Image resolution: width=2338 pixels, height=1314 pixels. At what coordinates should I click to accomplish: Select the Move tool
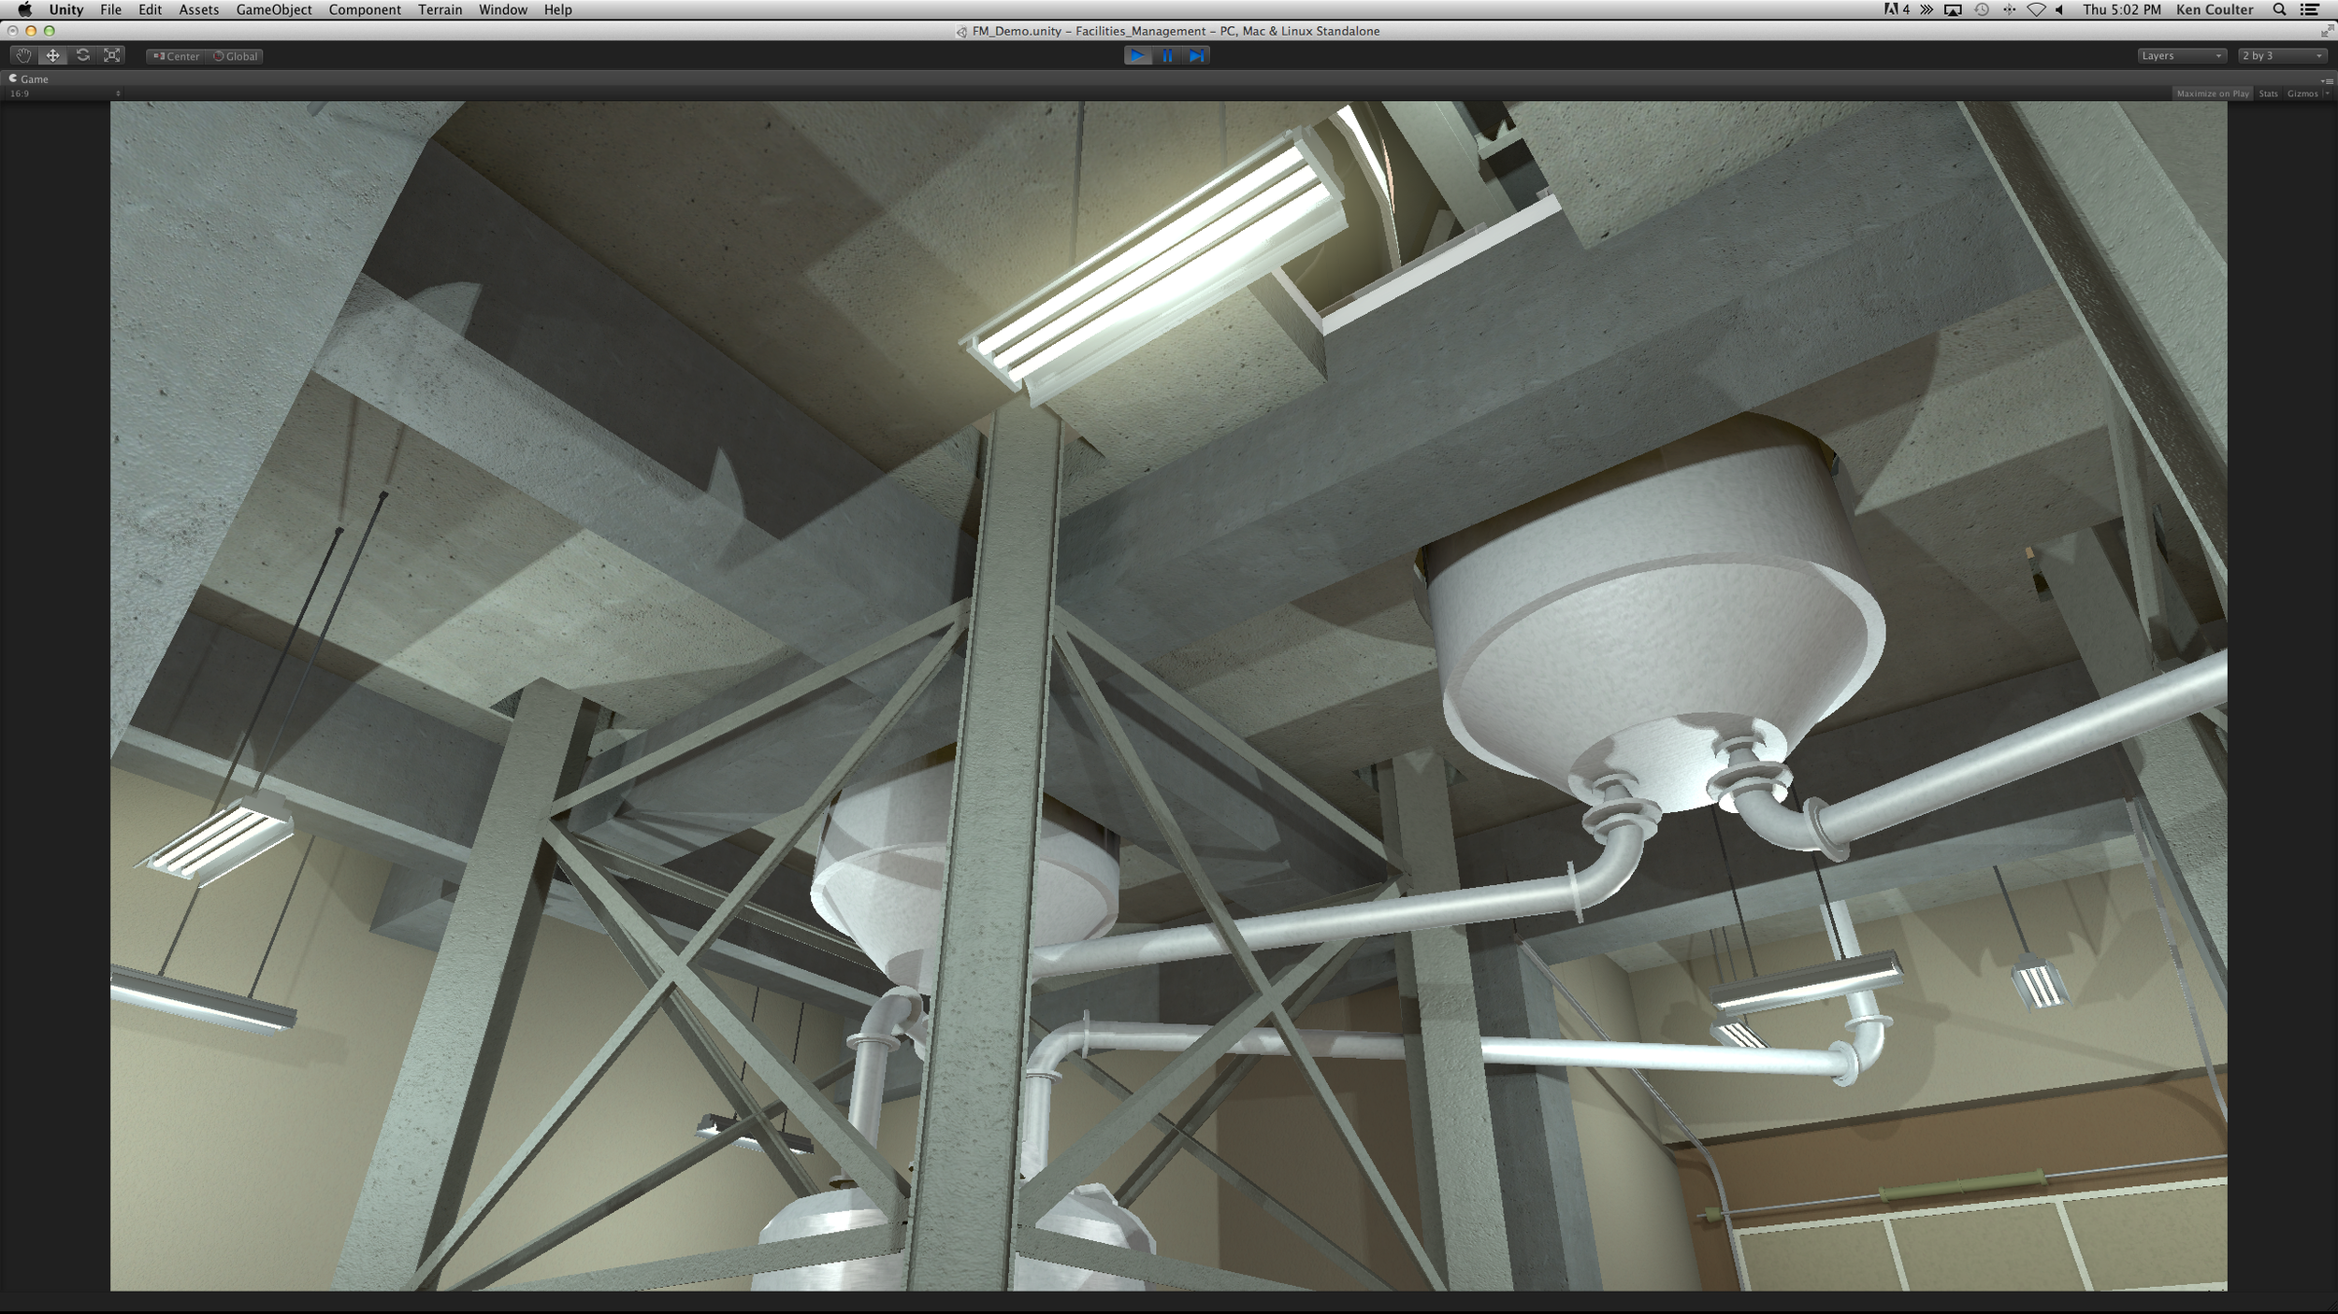(x=52, y=56)
